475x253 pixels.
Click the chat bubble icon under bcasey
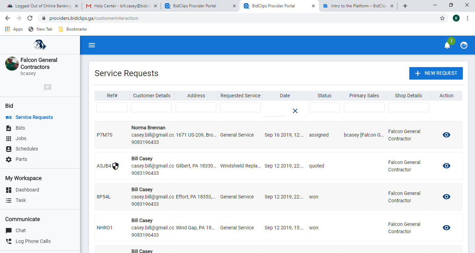(48, 88)
